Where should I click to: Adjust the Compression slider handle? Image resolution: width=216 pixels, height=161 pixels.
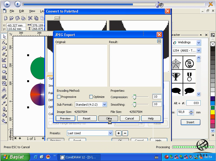click(134, 97)
